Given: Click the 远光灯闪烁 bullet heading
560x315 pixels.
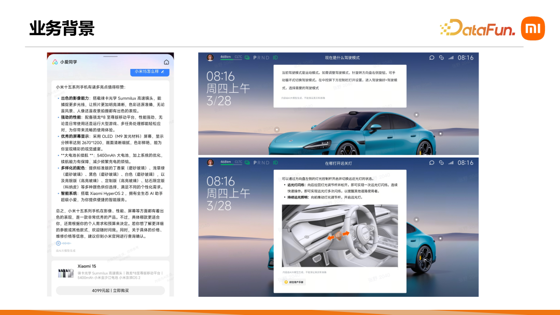Looking at the screenshot, I should (x=296, y=185).
